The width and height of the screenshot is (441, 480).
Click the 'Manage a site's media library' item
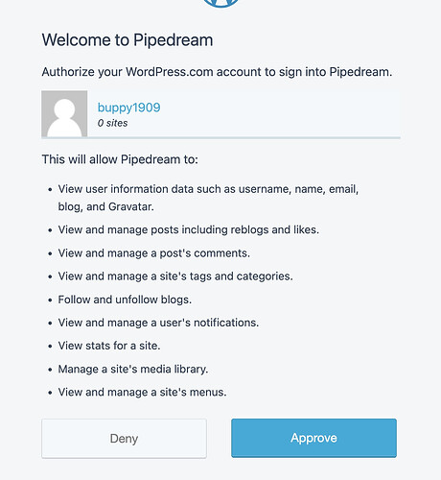133,369
